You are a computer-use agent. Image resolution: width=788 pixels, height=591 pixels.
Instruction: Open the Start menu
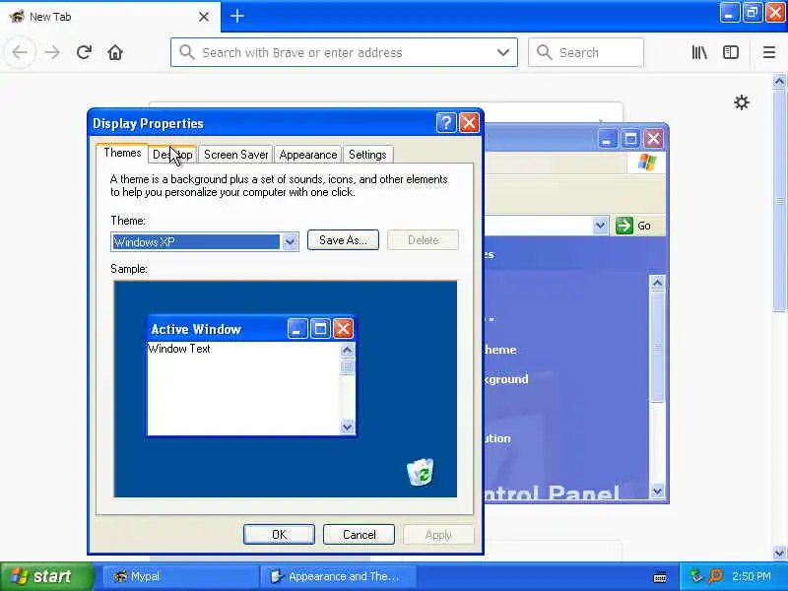[x=47, y=576]
